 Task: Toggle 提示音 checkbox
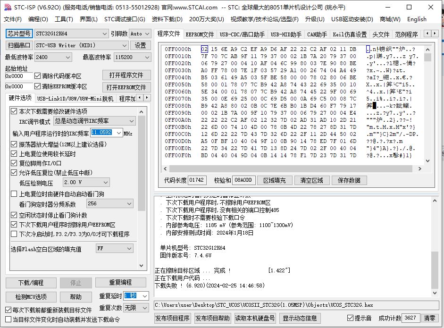tap(350, 318)
